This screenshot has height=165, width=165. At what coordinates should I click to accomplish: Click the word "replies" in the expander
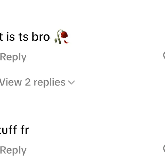click(x=49, y=82)
